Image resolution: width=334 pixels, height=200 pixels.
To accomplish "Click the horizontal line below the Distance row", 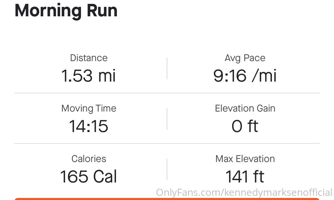I will pyautogui.click(x=167, y=93).
